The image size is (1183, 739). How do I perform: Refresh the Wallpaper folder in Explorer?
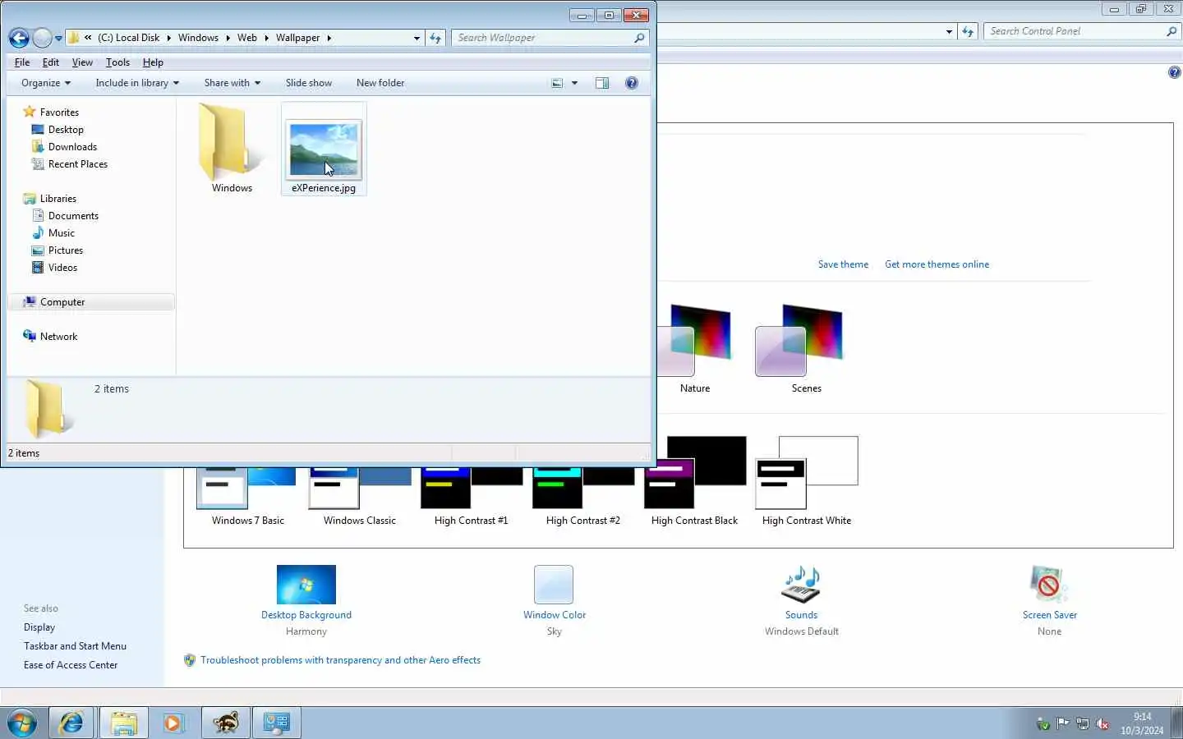pyautogui.click(x=435, y=38)
